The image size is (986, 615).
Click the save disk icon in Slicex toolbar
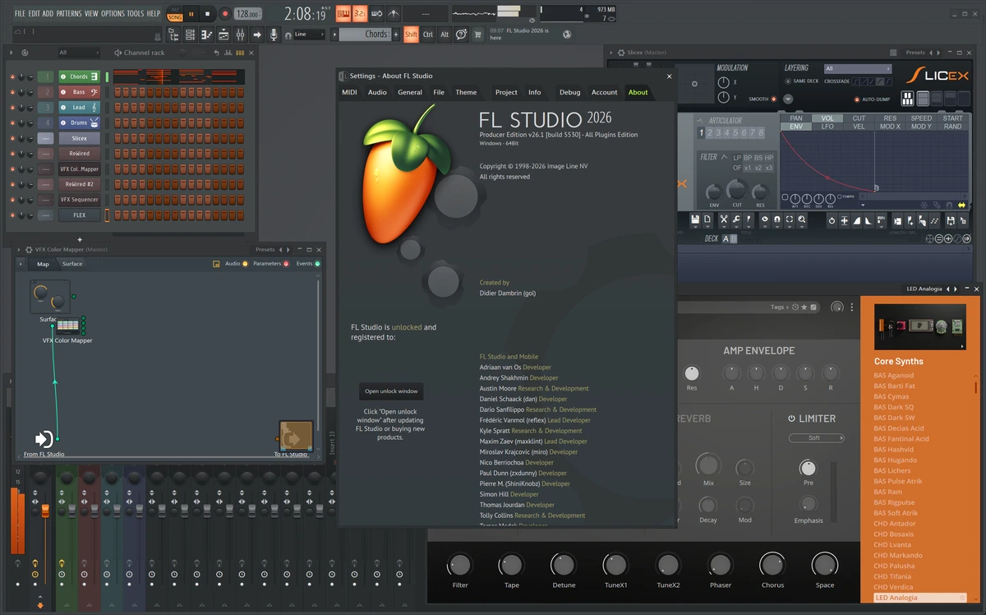[695, 220]
